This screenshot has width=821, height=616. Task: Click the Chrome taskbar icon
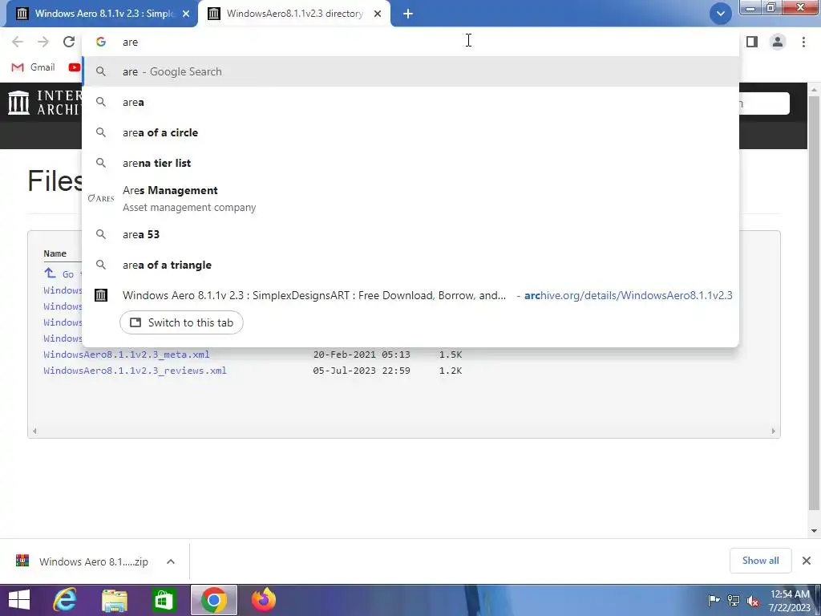(x=213, y=600)
